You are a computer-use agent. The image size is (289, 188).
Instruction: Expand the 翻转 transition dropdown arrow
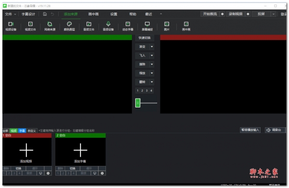(x=152, y=82)
